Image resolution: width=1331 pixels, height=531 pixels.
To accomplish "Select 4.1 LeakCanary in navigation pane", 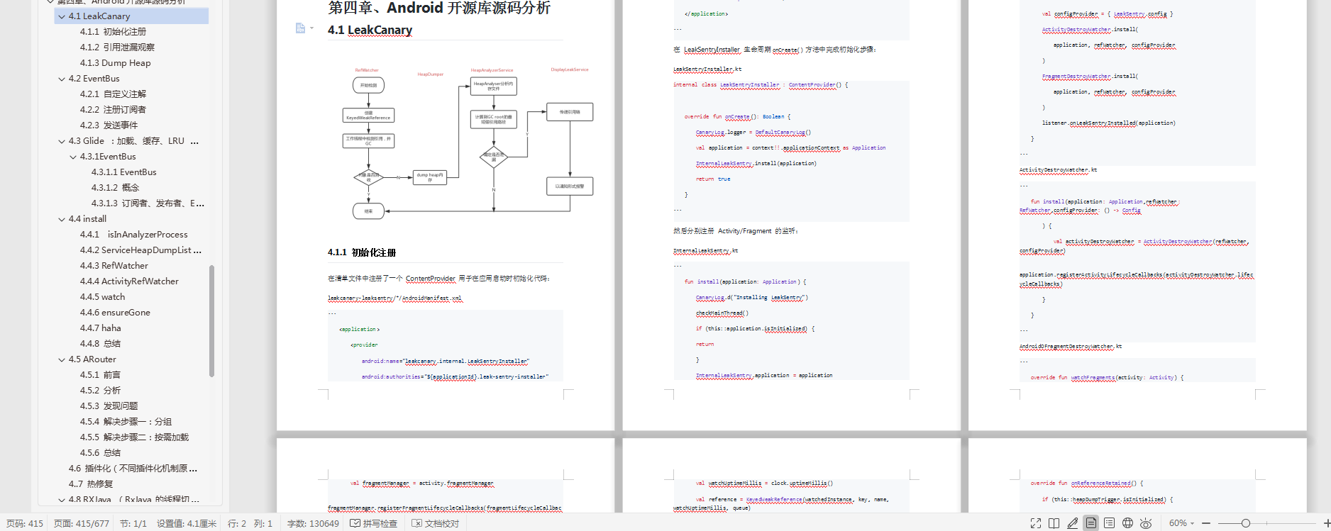I will click(x=131, y=16).
